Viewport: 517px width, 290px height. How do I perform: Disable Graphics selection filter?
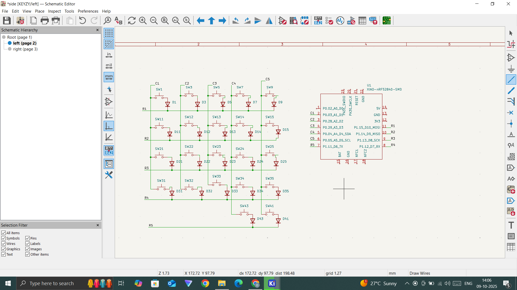[4, 249]
